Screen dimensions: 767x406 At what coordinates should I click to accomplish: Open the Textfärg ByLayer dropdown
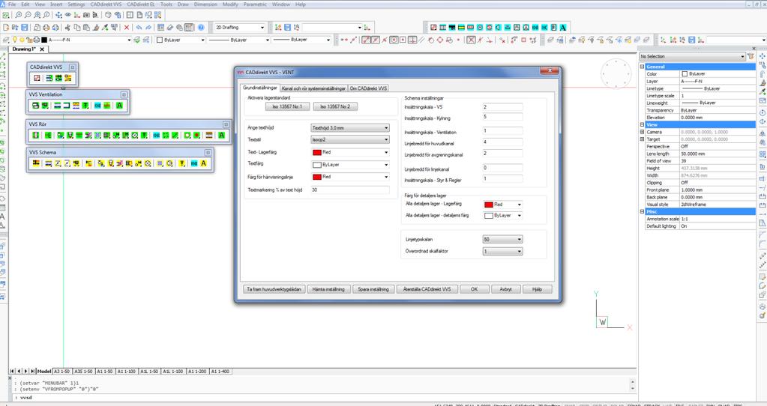coord(350,165)
